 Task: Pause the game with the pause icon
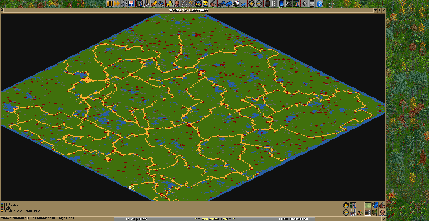coord(110,4)
